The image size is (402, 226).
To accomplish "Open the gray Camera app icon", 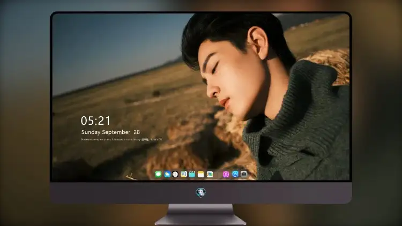I will [244, 174].
